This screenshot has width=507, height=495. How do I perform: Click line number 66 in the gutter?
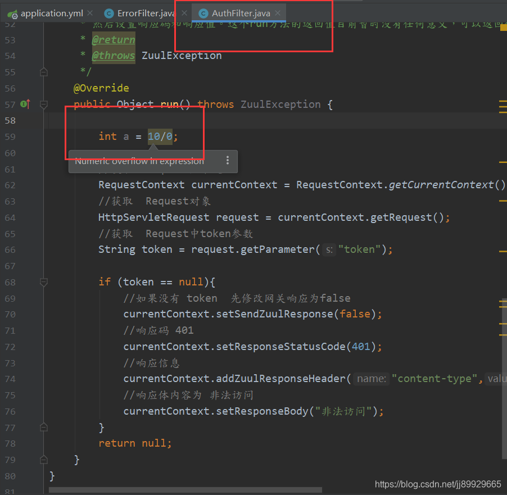coord(10,250)
